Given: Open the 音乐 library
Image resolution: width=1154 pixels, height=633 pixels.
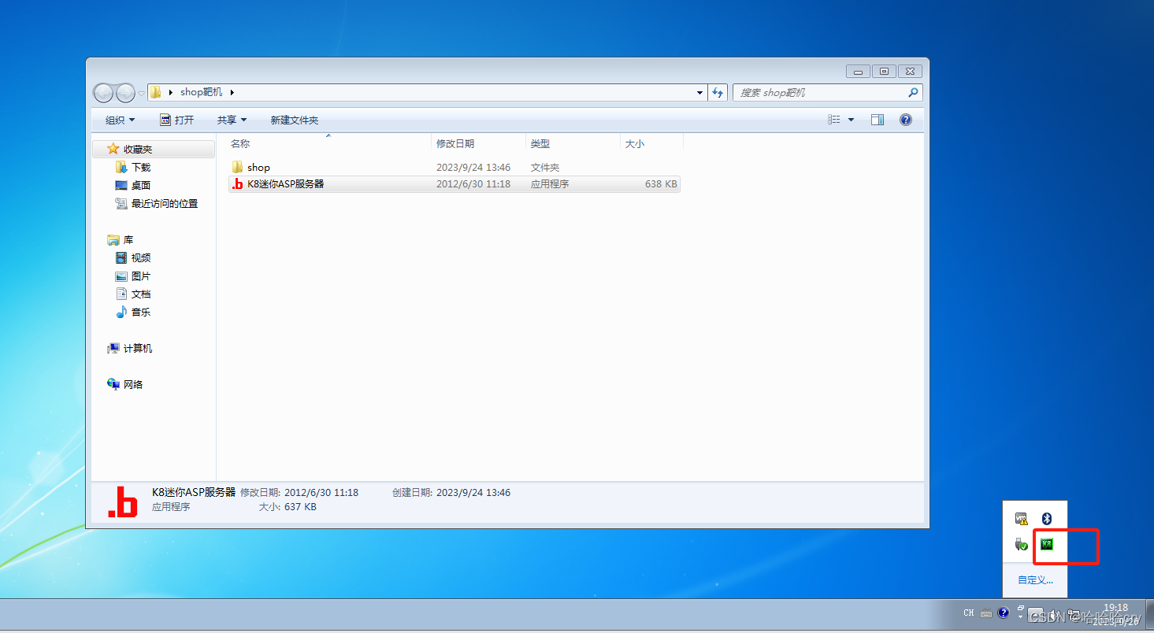Looking at the screenshot, I should (141, 312).
